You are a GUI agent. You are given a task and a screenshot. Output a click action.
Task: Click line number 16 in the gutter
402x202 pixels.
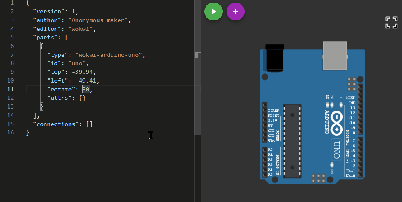[x=10, y=133]
